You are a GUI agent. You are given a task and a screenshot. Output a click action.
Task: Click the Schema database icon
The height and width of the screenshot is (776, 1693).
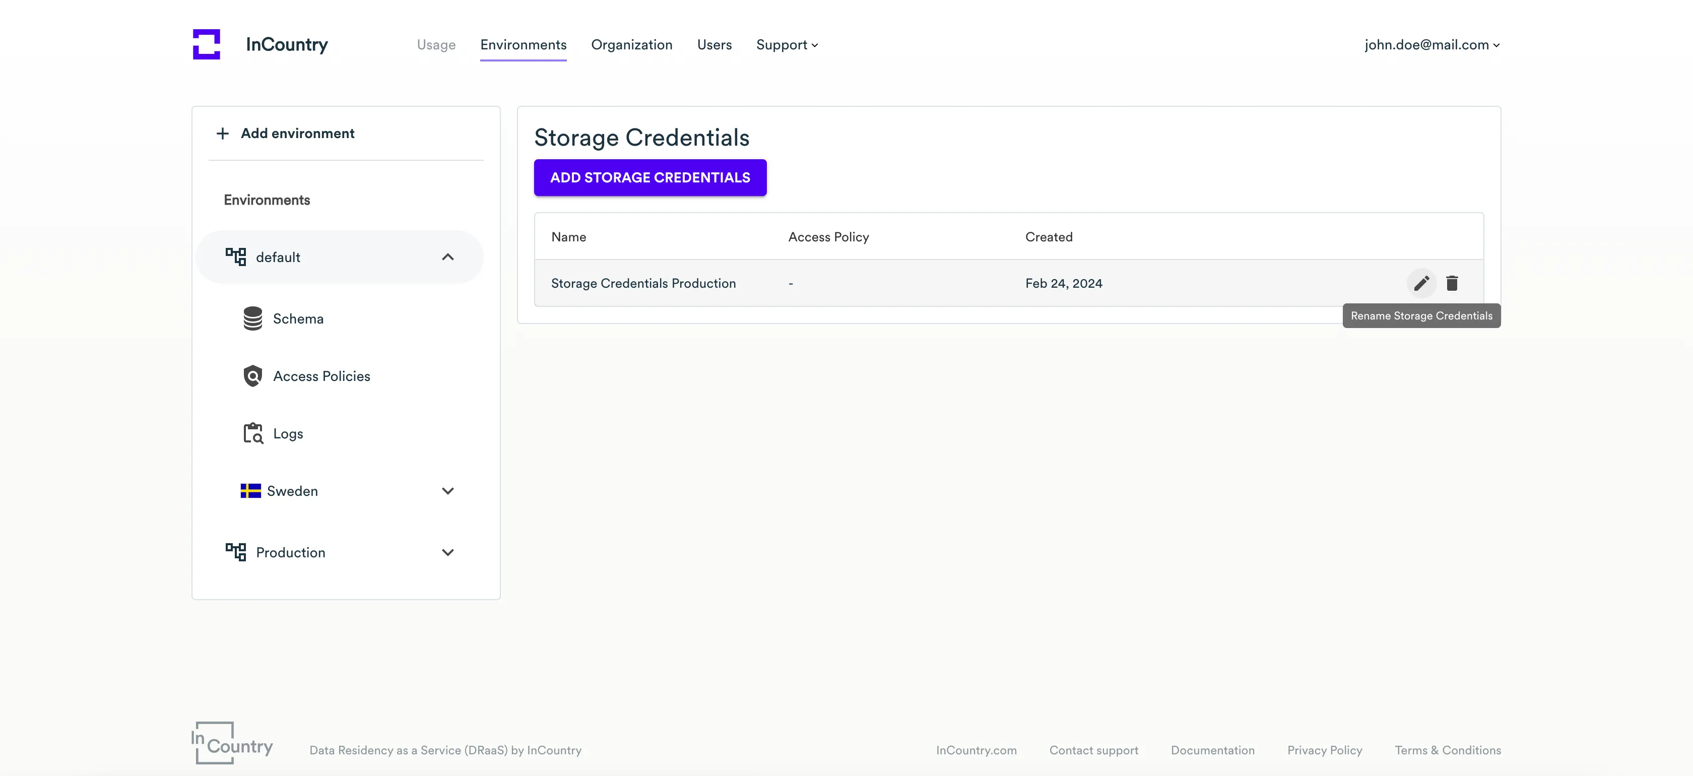point(252,318)
